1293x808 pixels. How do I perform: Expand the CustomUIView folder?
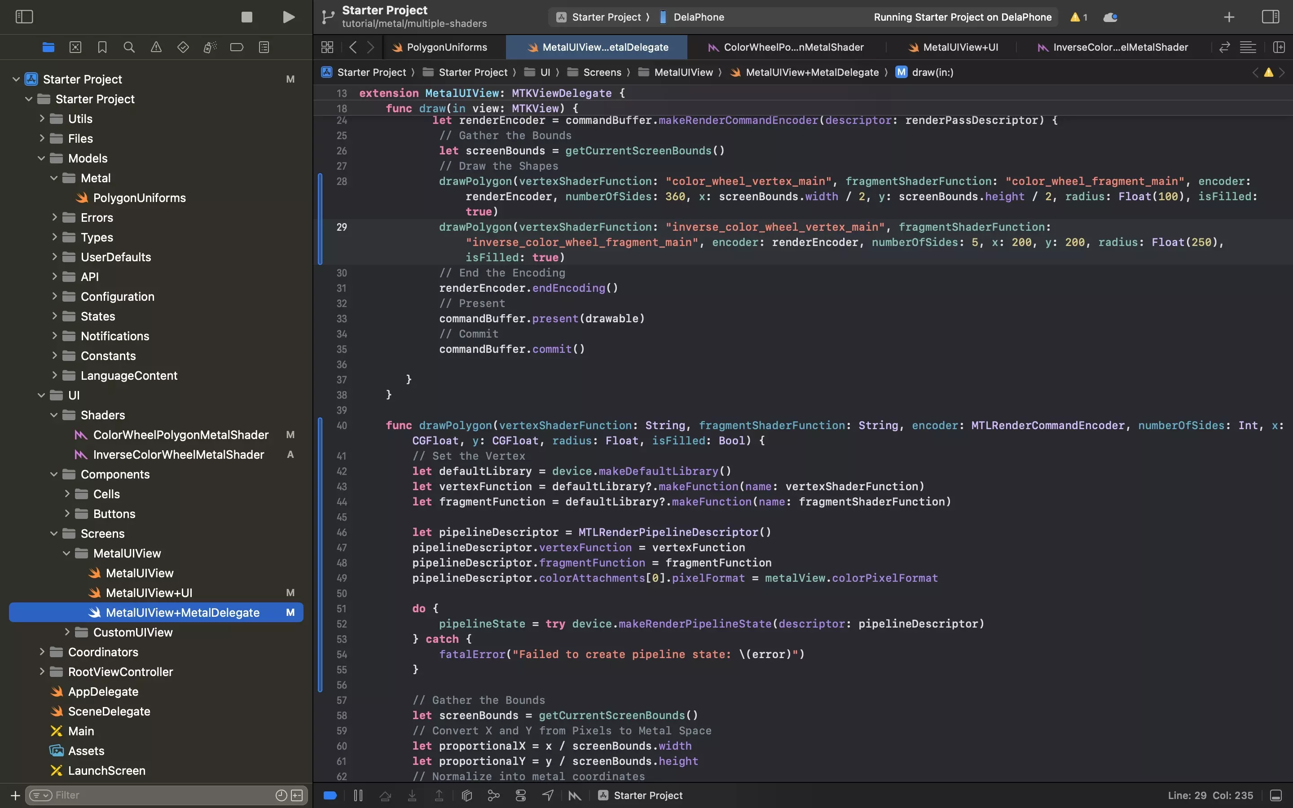pos(66,633)
